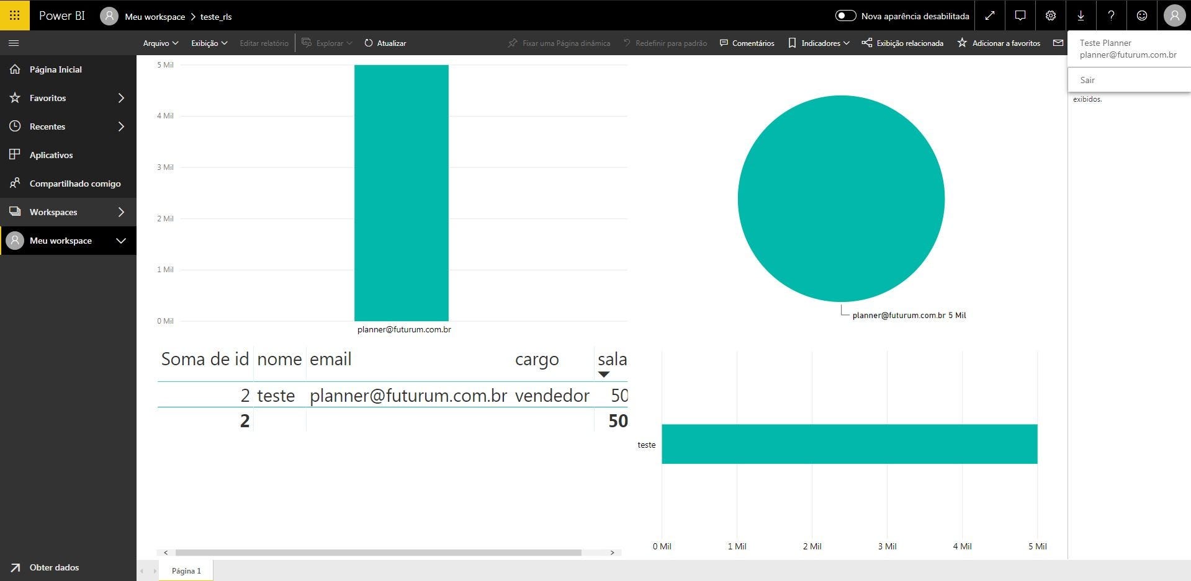Screen dimensions: 1191x581
Task: Click the account profile icon top right
Action: point(1174,16)
